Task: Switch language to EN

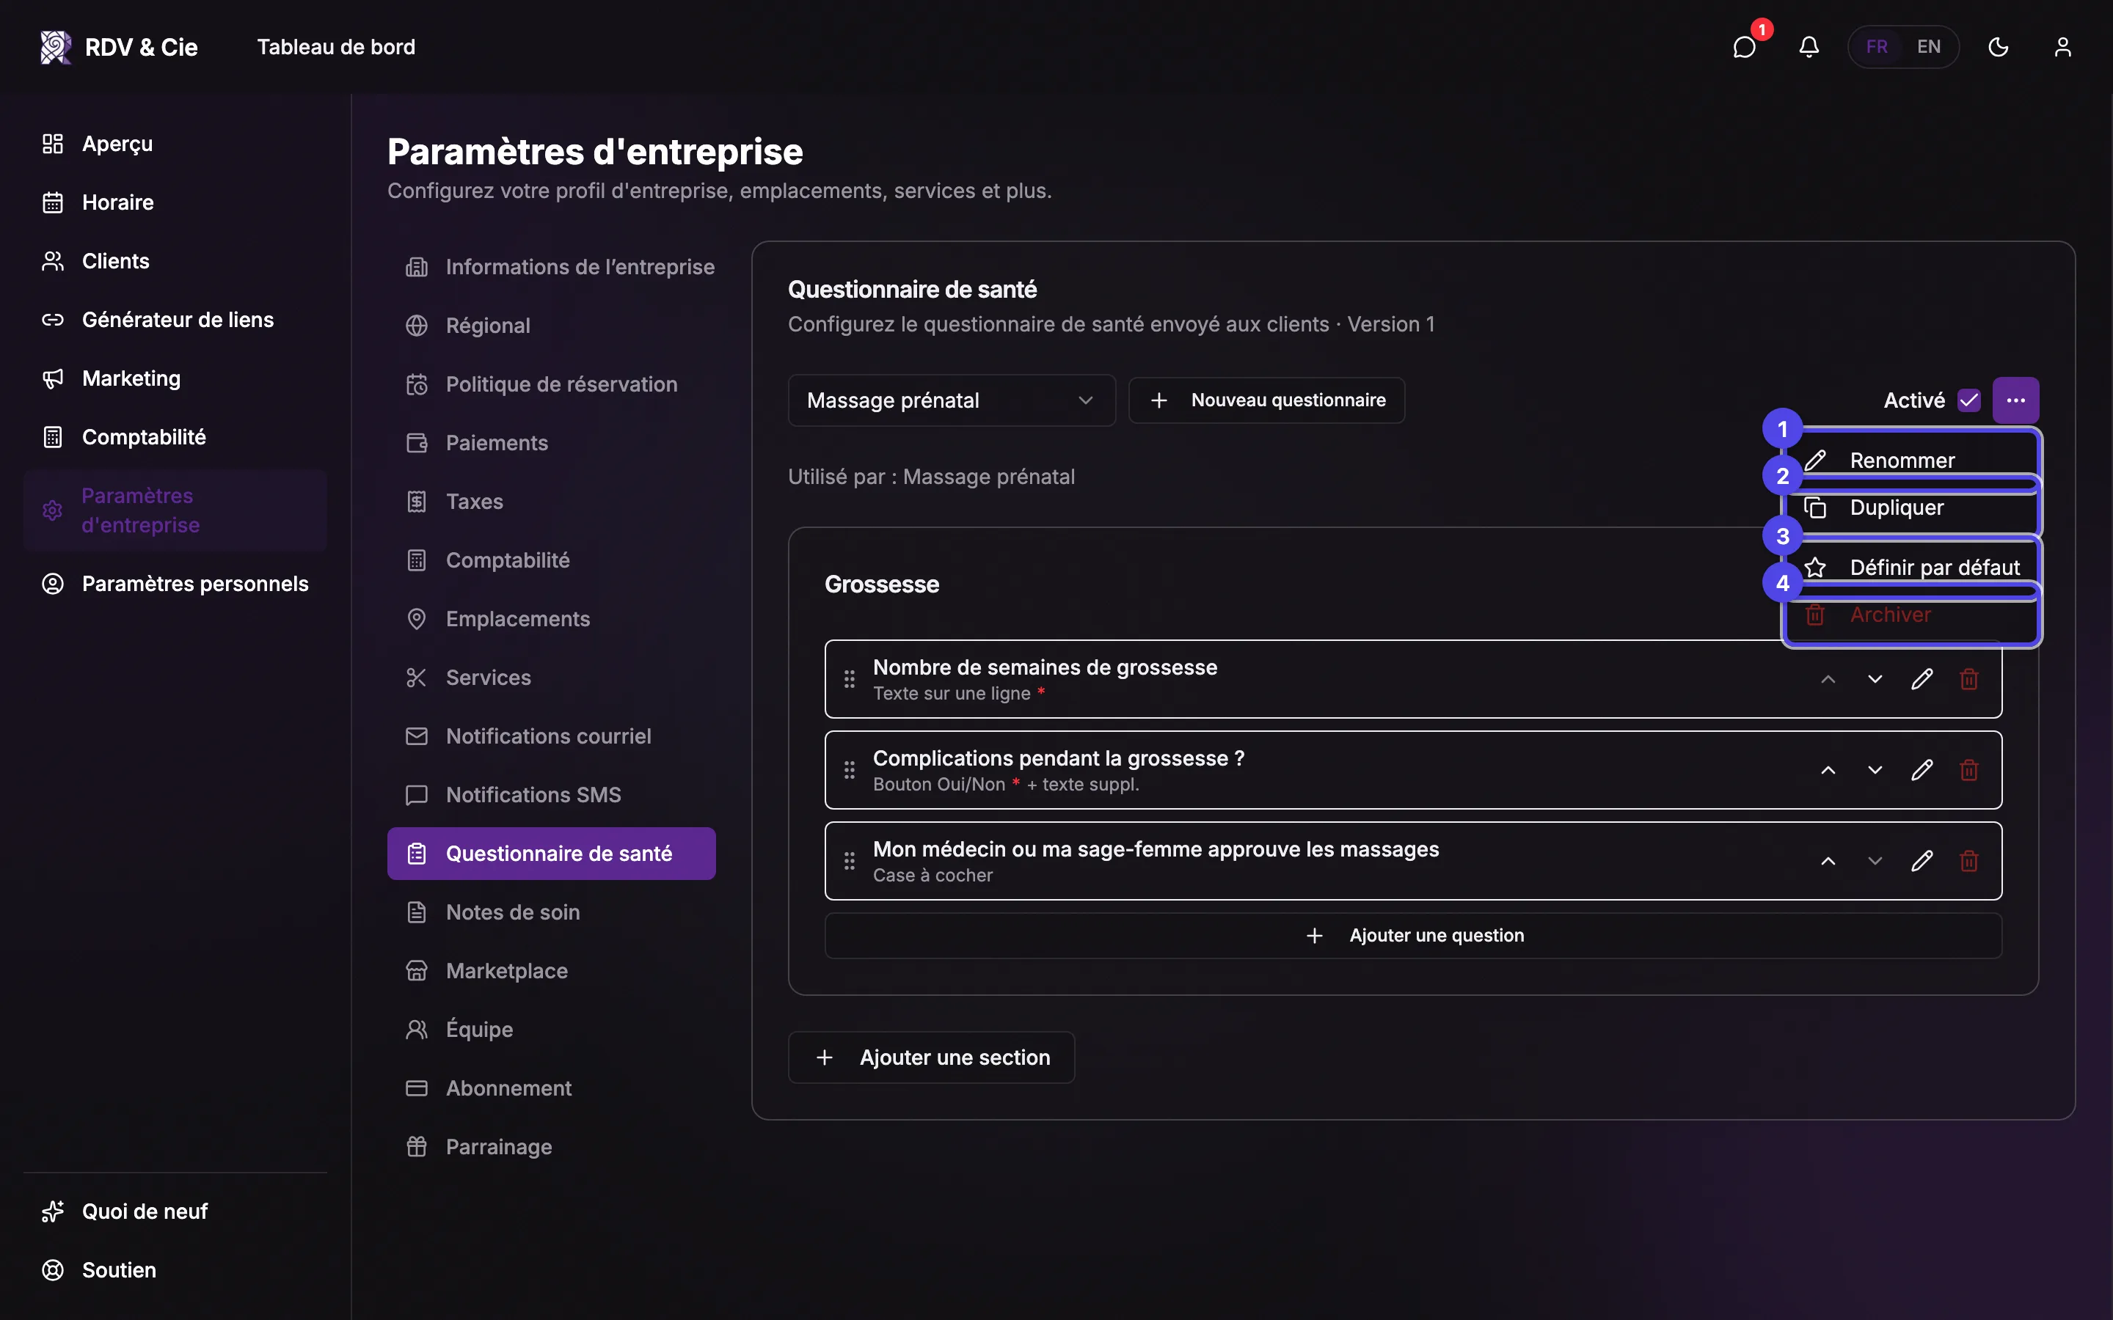Action: tap(1929, 47)
